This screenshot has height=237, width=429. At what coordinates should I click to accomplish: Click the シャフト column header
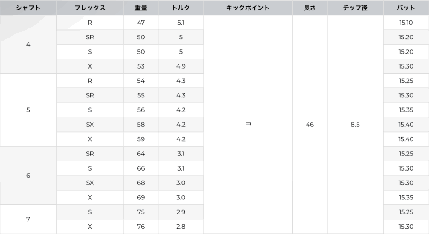point(28,8)
